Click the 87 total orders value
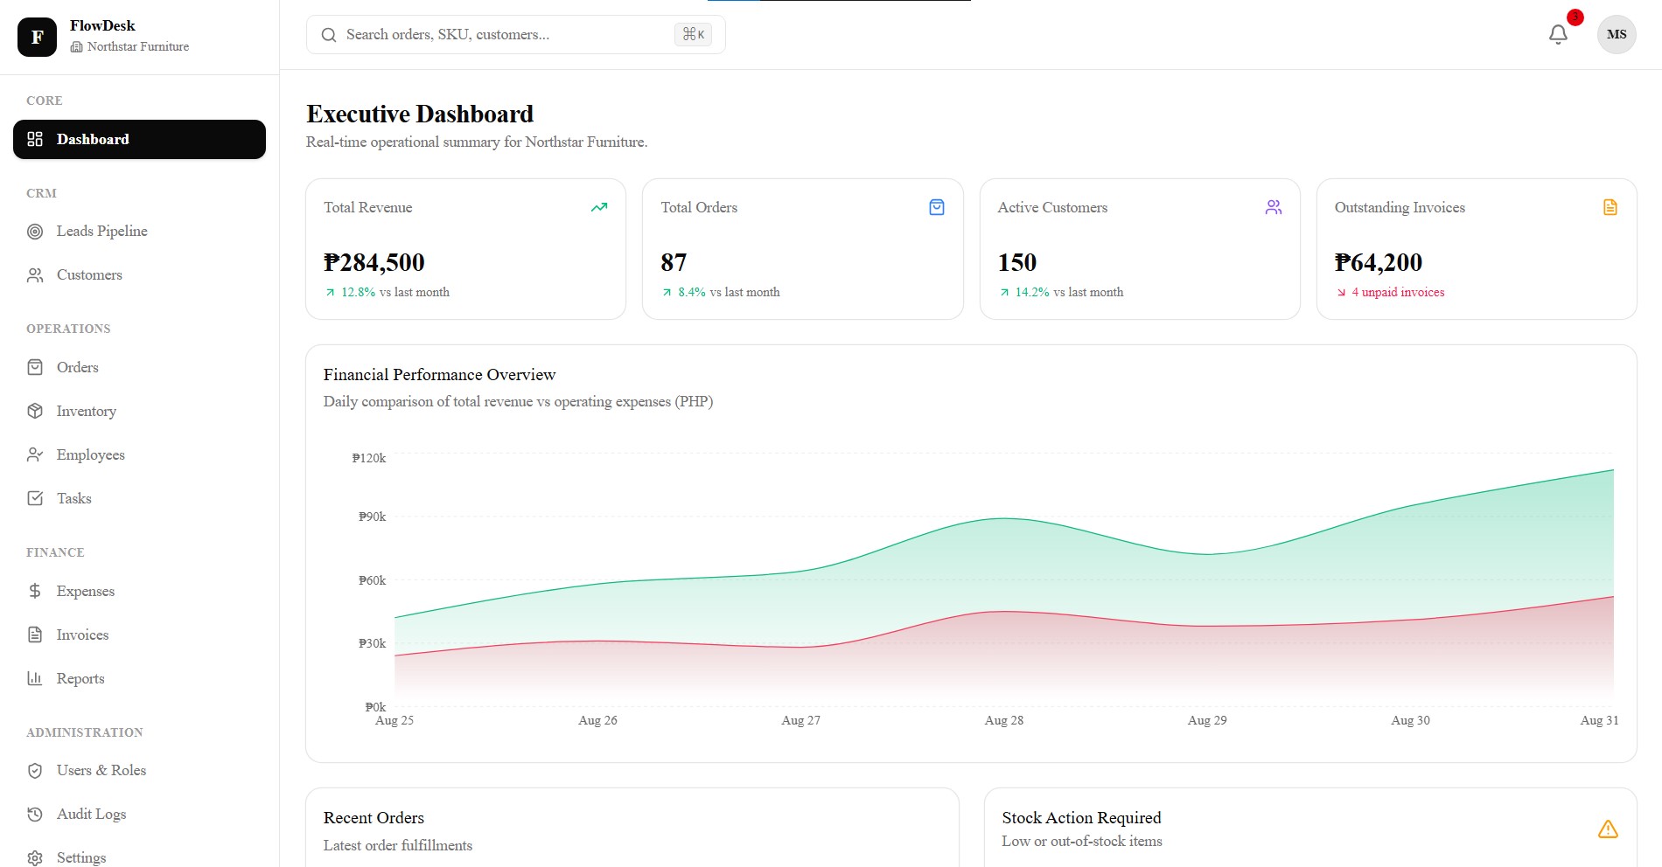This screenshot has width=1662, height=867. [x=674, y=262]
